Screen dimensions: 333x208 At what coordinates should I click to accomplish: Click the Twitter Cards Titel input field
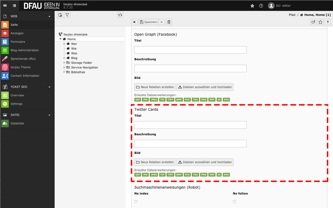190,125
